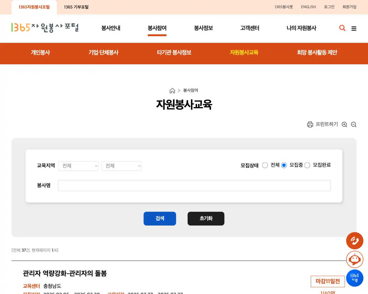Open the second 전체 district dropdown

click(x=121, y=166)
